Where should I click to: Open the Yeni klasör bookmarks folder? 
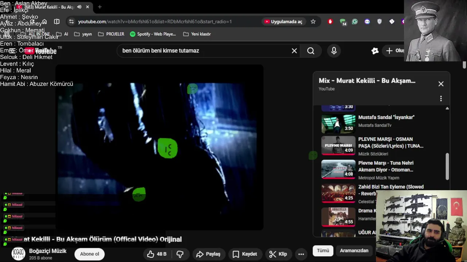coord(197,34)
